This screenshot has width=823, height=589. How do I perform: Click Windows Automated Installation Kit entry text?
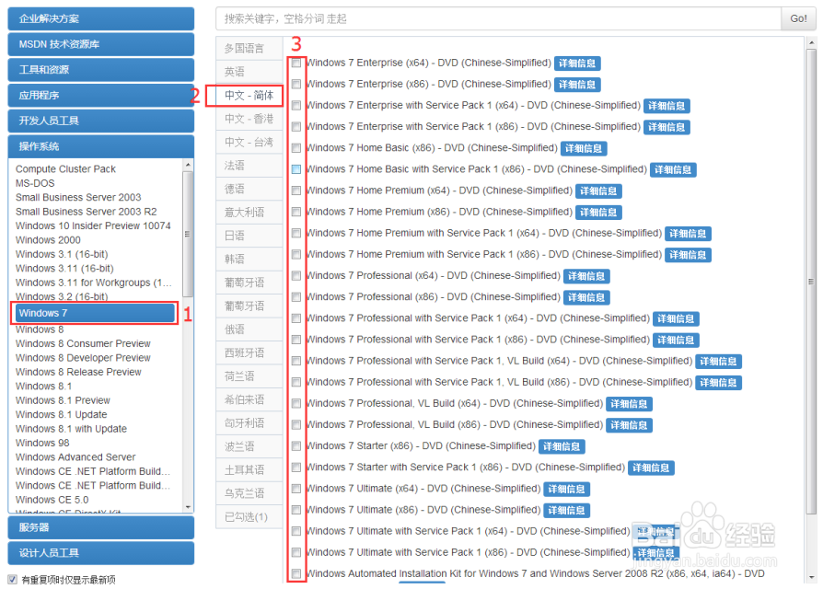[535, 573]
